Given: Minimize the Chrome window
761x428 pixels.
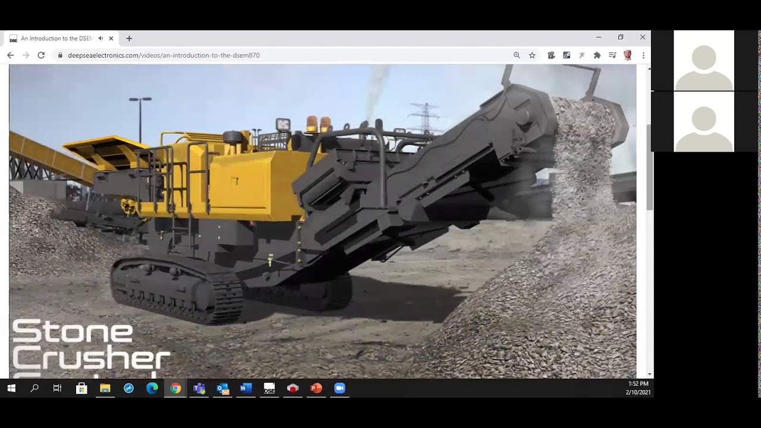Looking at the screenshot, I should 599,37.
